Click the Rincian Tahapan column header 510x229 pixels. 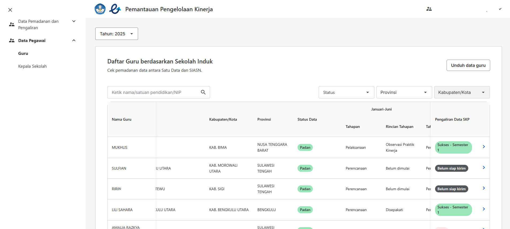[399, 127]
